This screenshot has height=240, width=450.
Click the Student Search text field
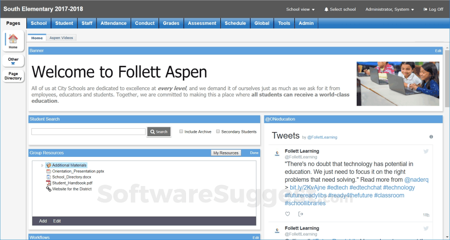[88, 132]
